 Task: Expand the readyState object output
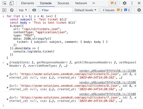point(8,64)
